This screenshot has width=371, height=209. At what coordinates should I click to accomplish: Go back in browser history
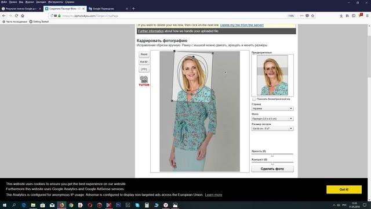pos(4,16)
